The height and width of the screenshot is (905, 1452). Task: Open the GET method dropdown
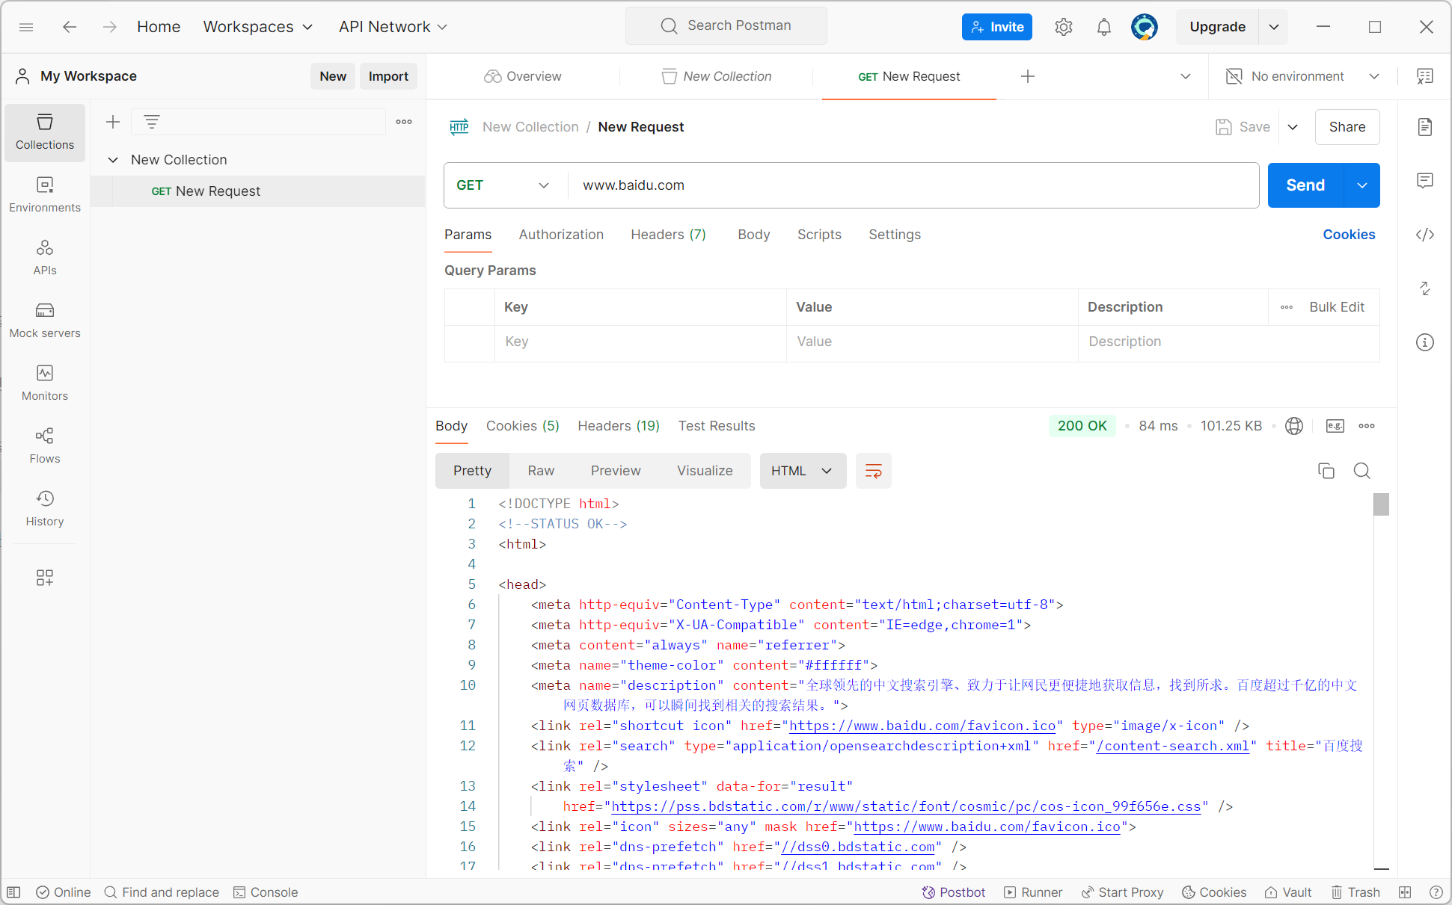coord(503,185)
